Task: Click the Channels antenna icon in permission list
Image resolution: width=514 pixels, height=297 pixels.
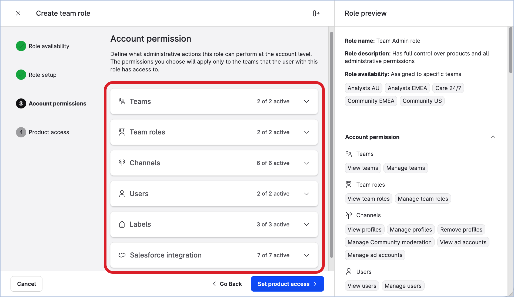Action: point(122,163)
